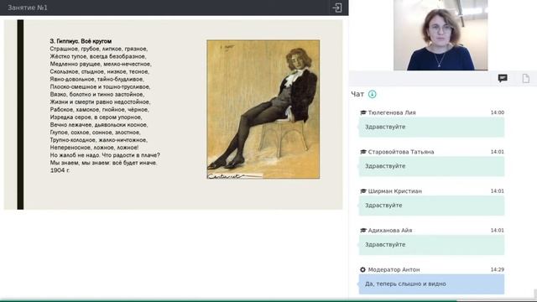The image size is (537, 302).
Task: Click graduation cap icon beside Адиханова Айя
Action: pos(363,231)
